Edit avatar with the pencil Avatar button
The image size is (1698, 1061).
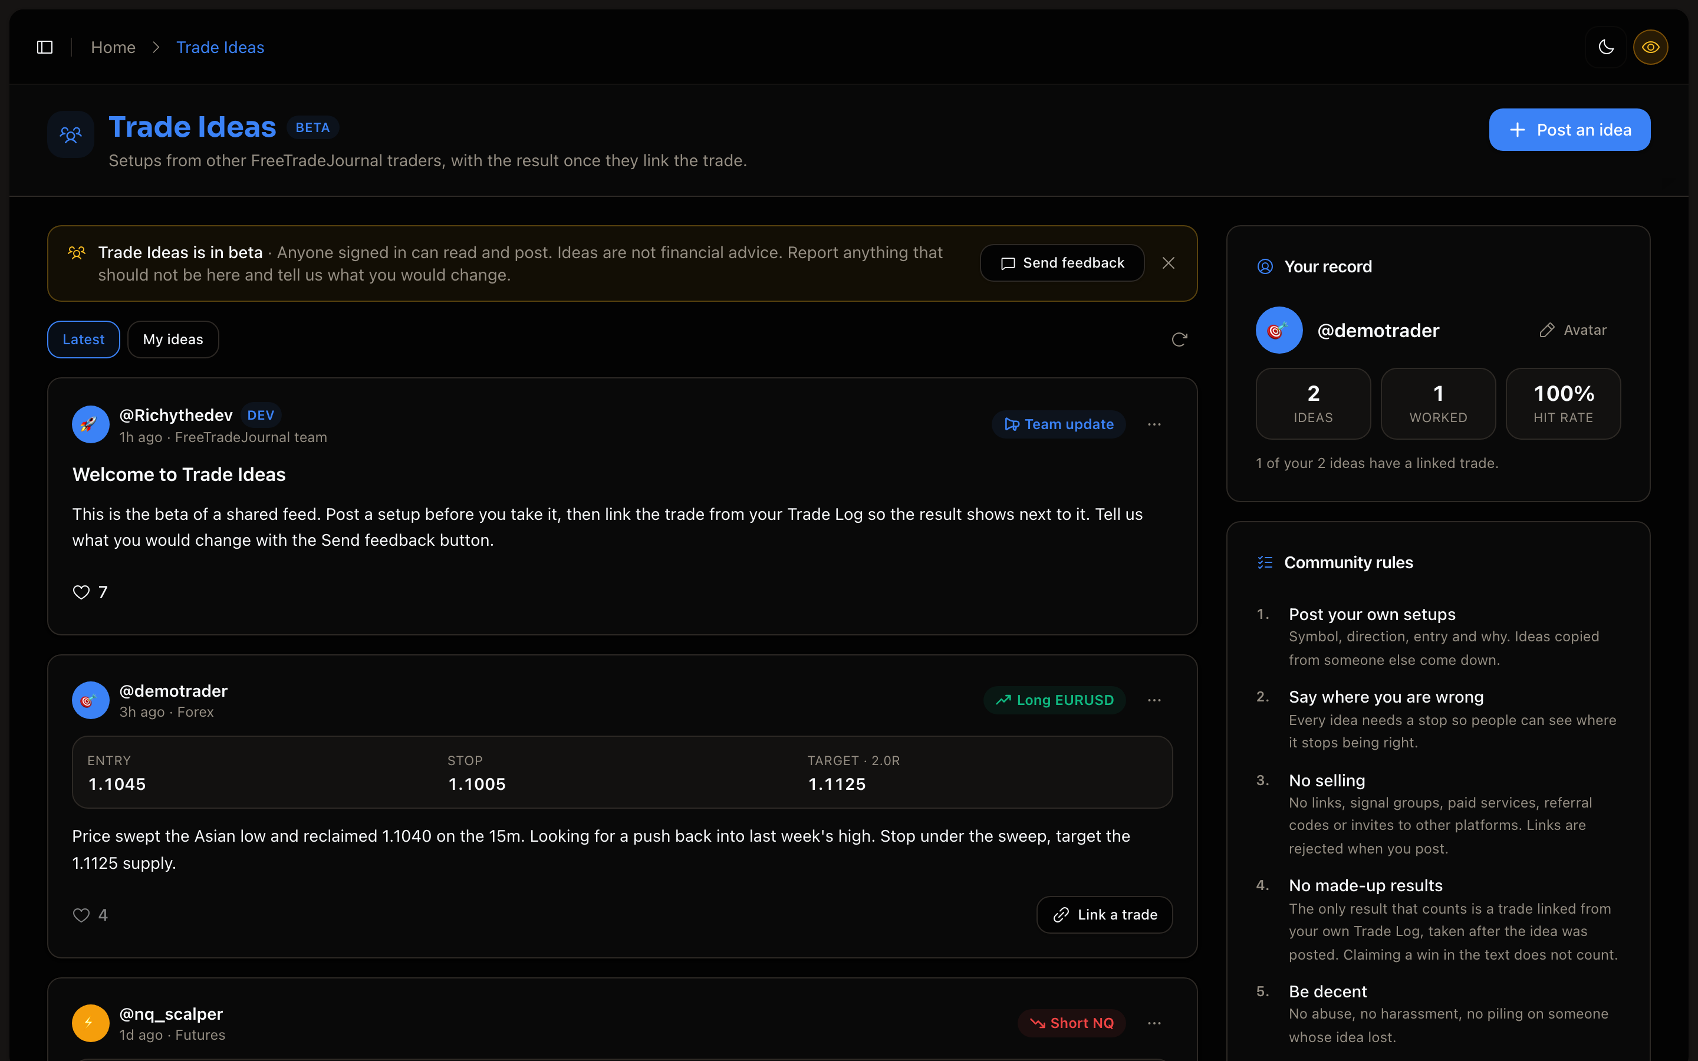click(x=1572, y=331)
